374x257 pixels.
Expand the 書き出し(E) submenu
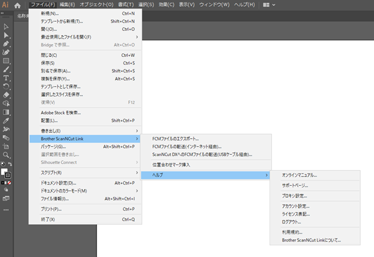tap(86, 131)
